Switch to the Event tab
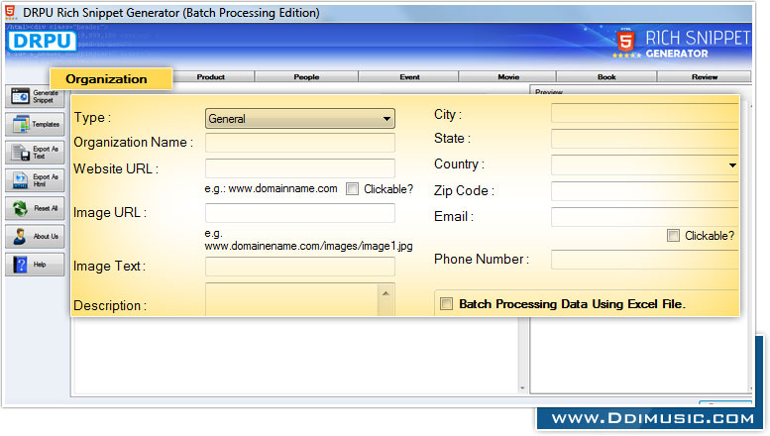Viewport: 770px width, 436px height. [409, 77]
